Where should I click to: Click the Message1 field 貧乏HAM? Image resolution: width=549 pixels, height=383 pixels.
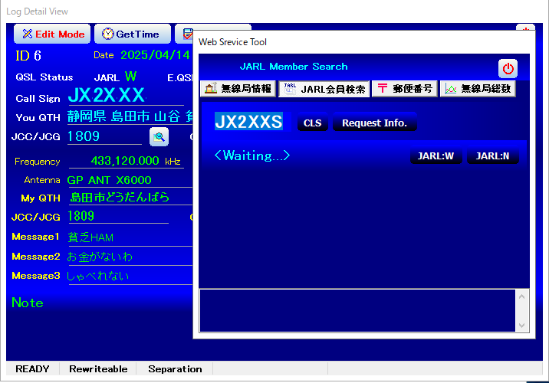pos(130,237)
